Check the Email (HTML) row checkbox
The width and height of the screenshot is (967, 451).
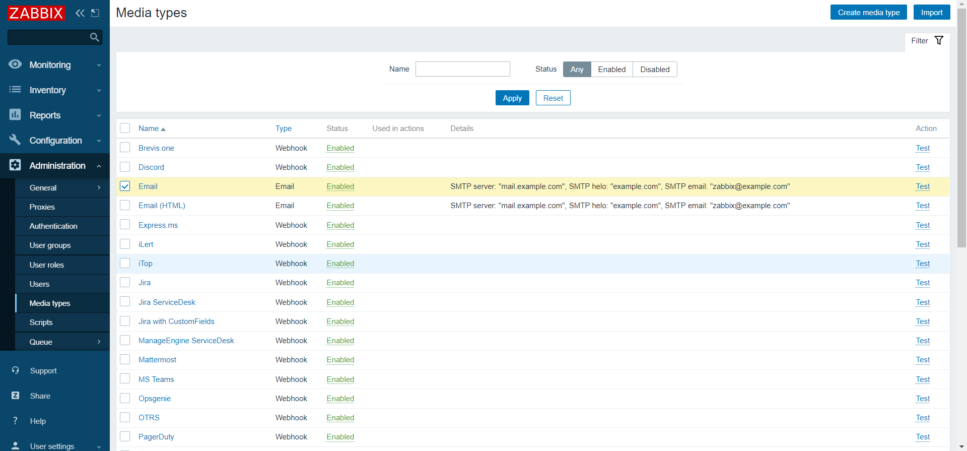click(125, 205)
